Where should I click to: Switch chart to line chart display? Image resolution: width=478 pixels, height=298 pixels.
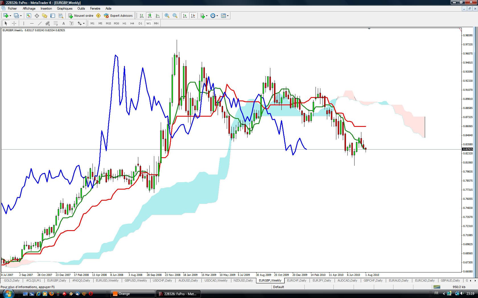(158, 16)
